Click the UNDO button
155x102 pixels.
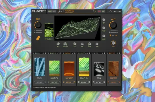[x=50, y=11]
